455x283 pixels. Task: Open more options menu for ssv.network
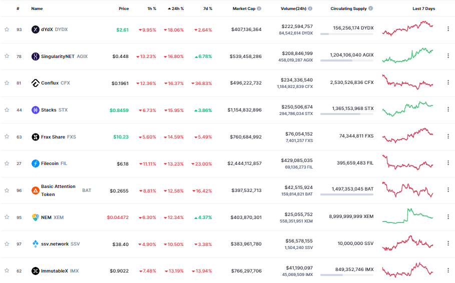[x=448, y=243]
